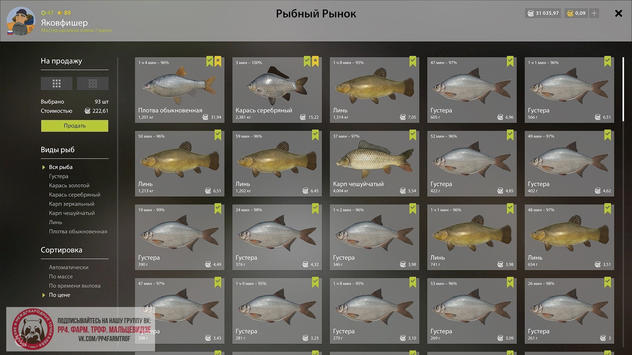Click the plus icon to add gold
The width and height of the screenshot is (632, 355).
click(594, 13)
